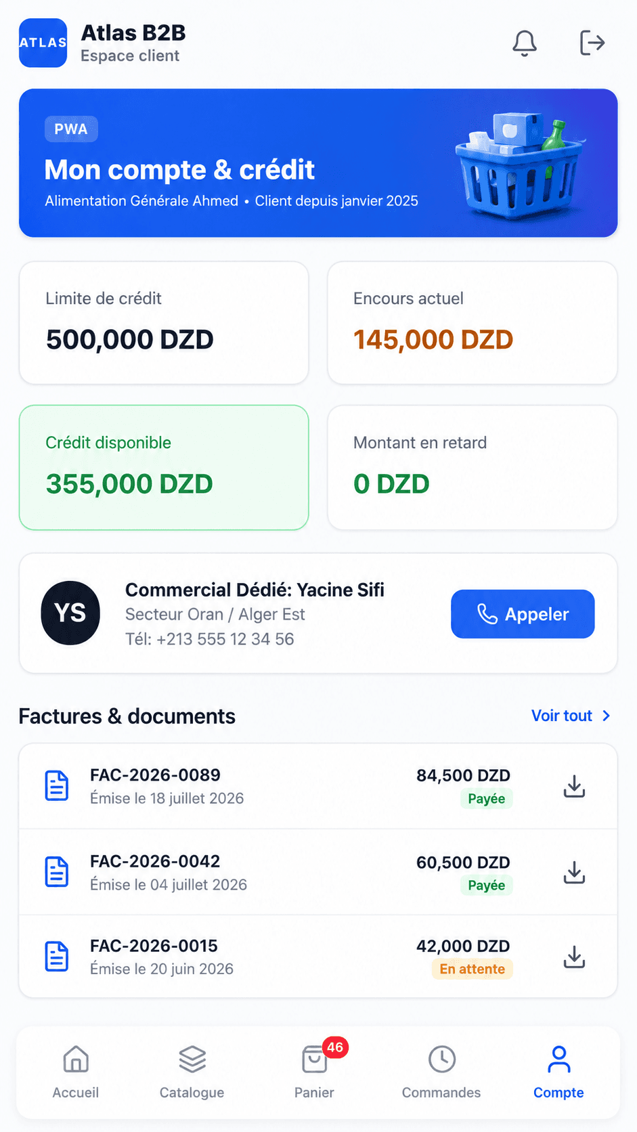Open the Crédit disponible card
Screen dimensions: 637x1132
tap(164, 468)
